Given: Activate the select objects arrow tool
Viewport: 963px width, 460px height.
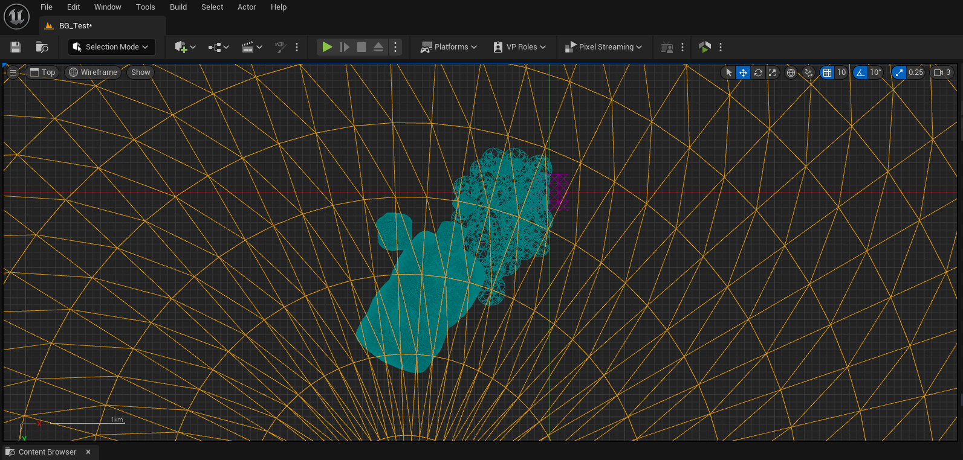Looking at the screenshot, I should point(728,72).
